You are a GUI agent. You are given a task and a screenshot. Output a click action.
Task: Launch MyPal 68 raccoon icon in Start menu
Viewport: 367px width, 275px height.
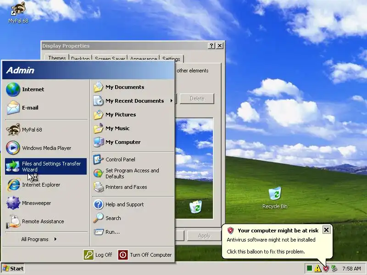click(13, 130)
